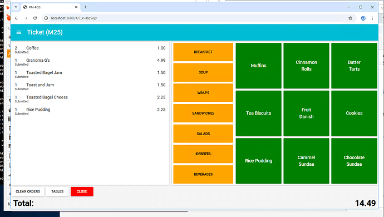
Task: Add Rice Pudding from the menu grid
Action: coord(258,161)
